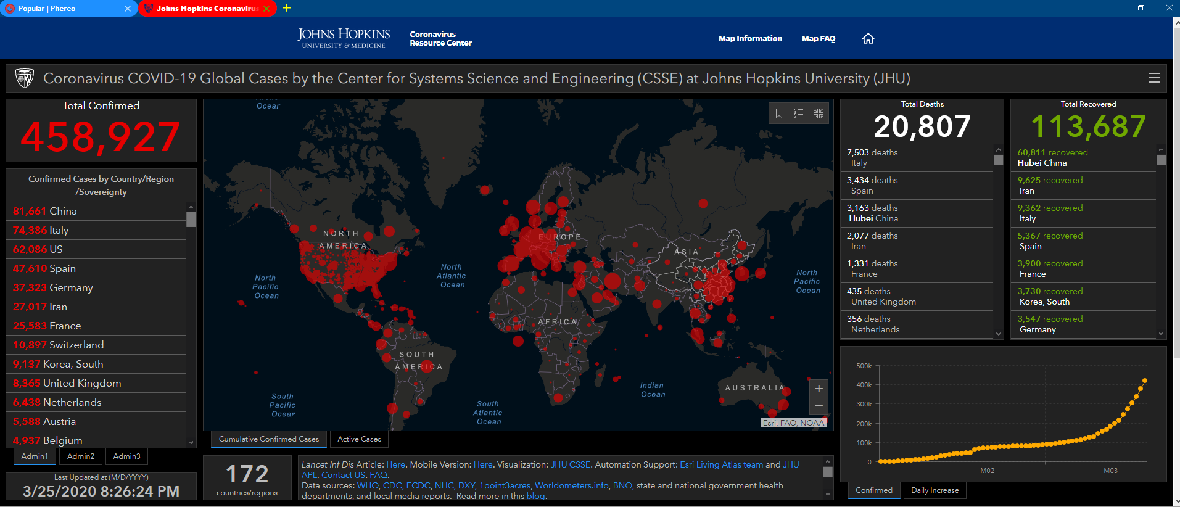This screenshot has height=507, width=1180.
Task: Click the down arrow of the deaths list scrollbar
Action: (x=999, y=334)
